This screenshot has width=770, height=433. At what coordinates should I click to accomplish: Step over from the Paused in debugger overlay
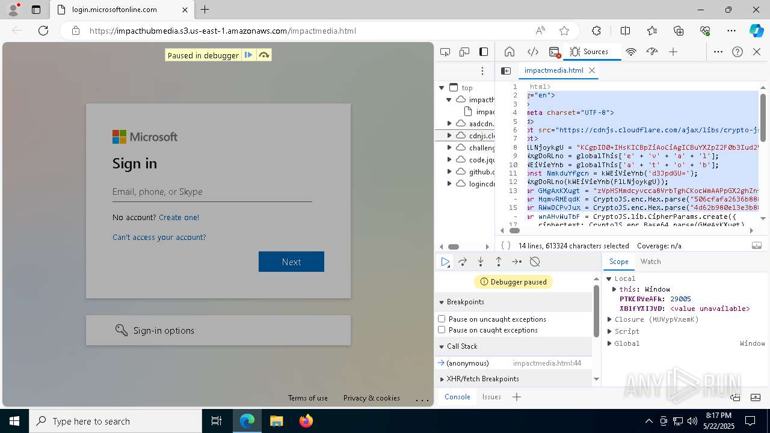click(x=263, y=55)
